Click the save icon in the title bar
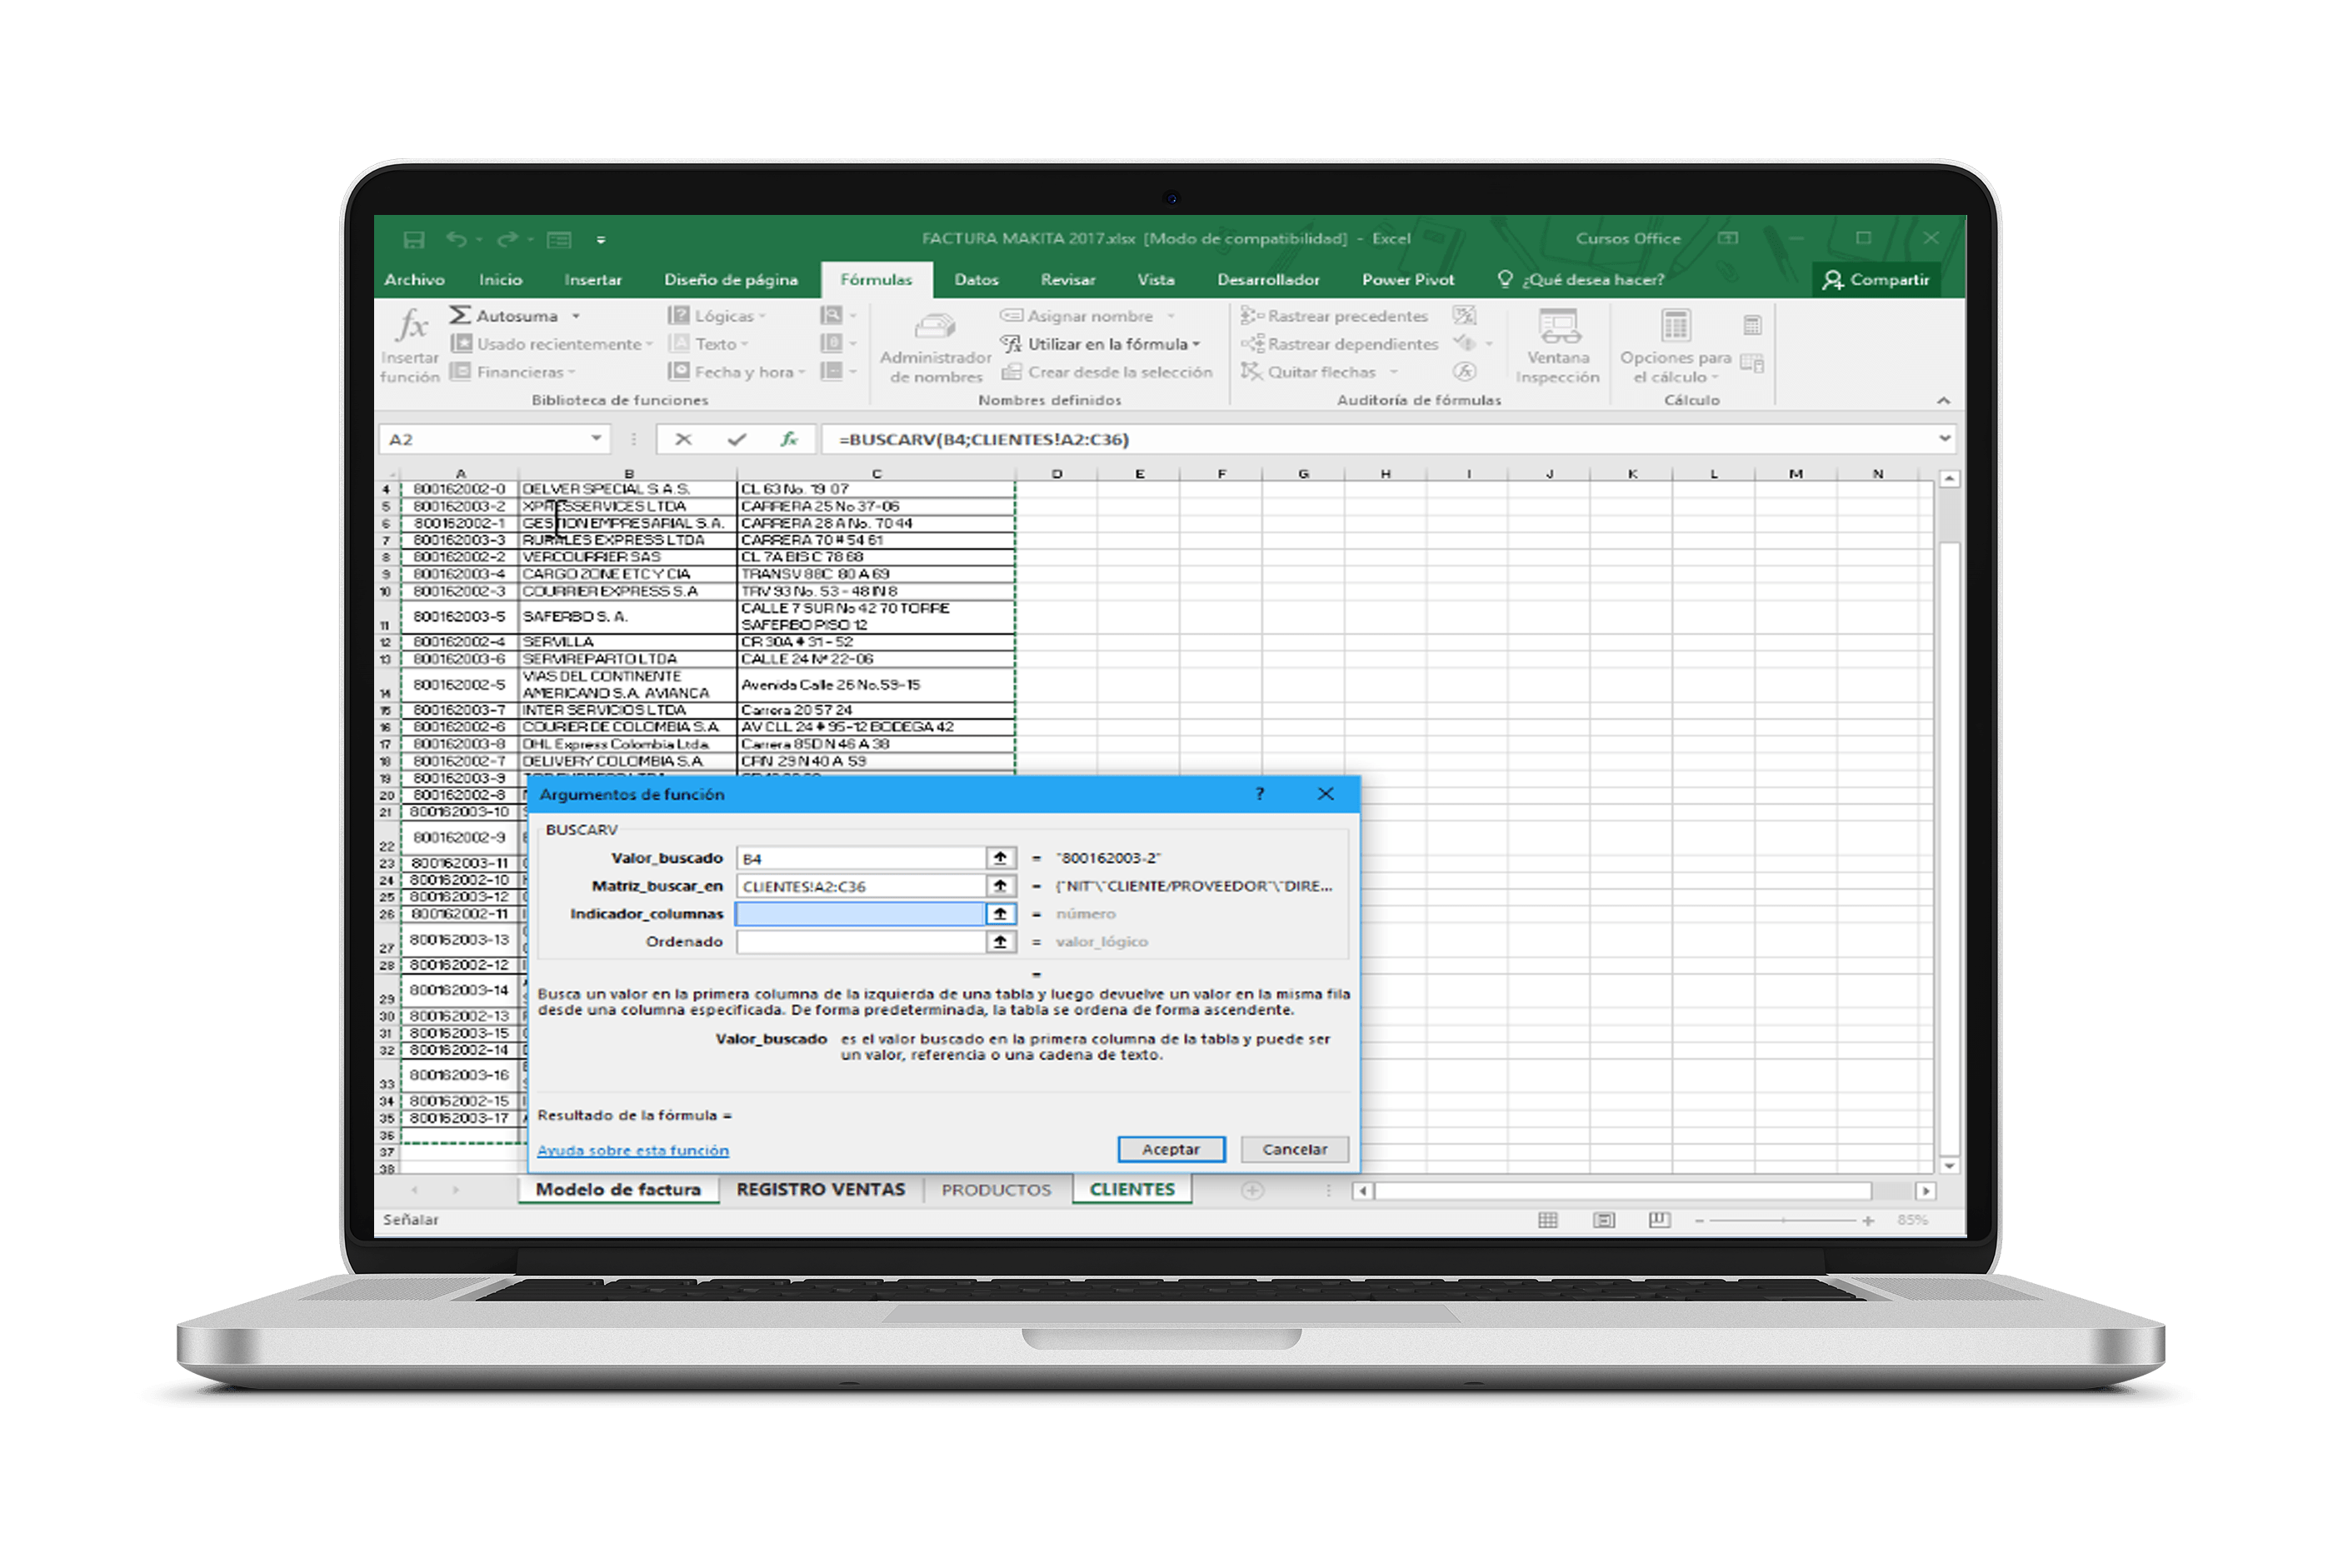Image resolution: width=2333 pixels, height=1568 pixels. 414,240
